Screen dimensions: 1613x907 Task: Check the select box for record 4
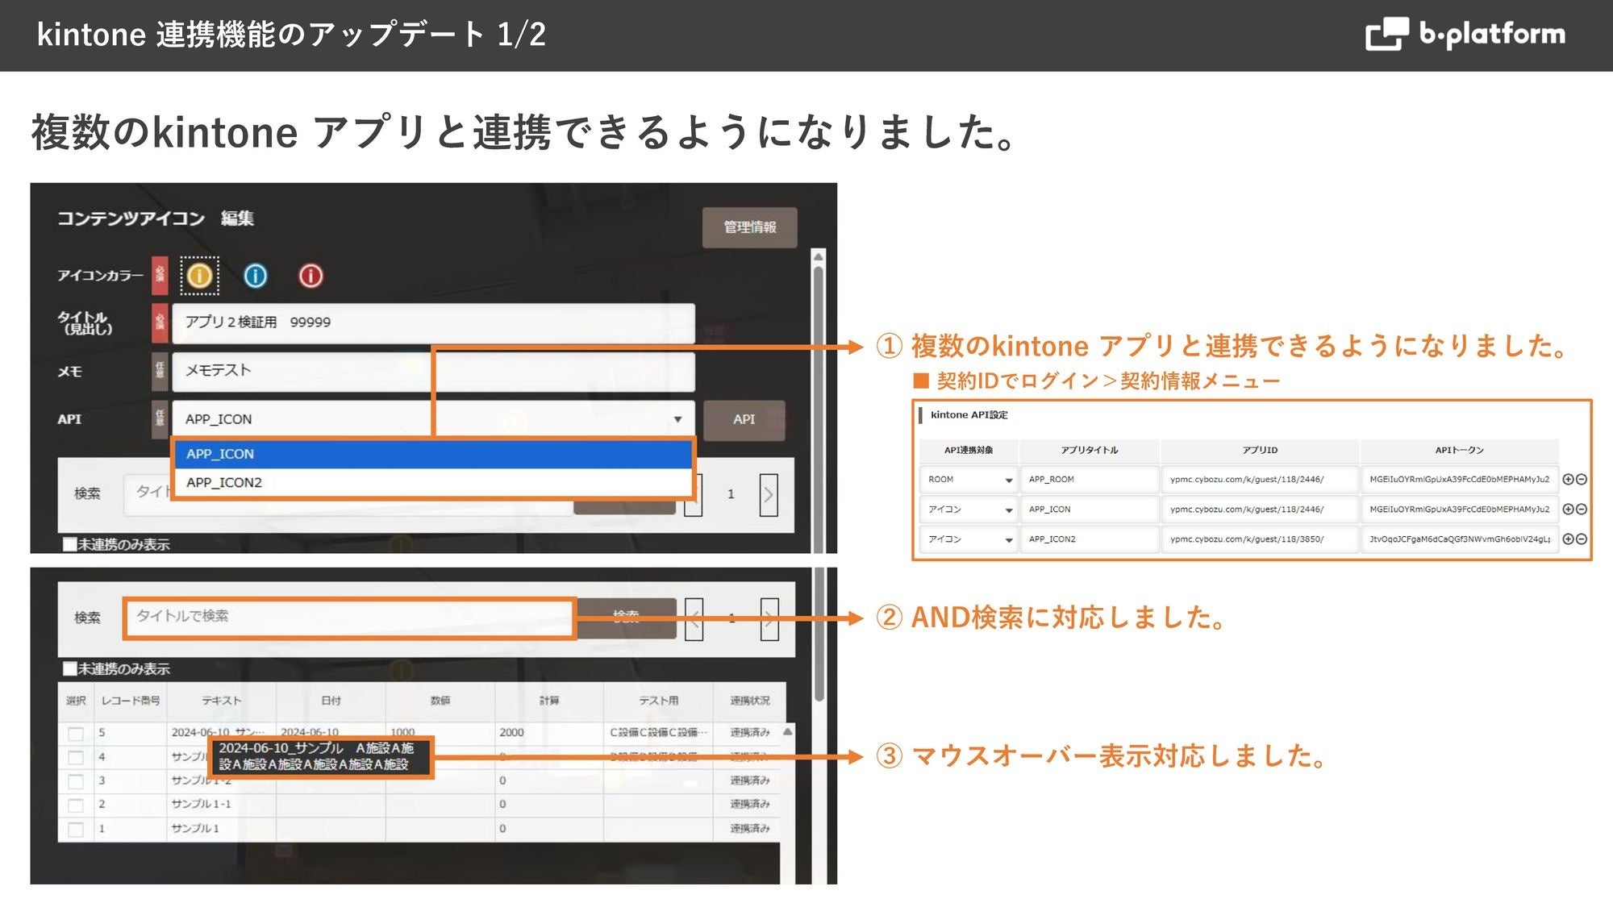[76, 758]
